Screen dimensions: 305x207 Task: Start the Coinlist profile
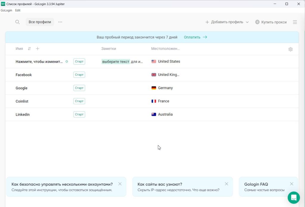coord(79,101)
